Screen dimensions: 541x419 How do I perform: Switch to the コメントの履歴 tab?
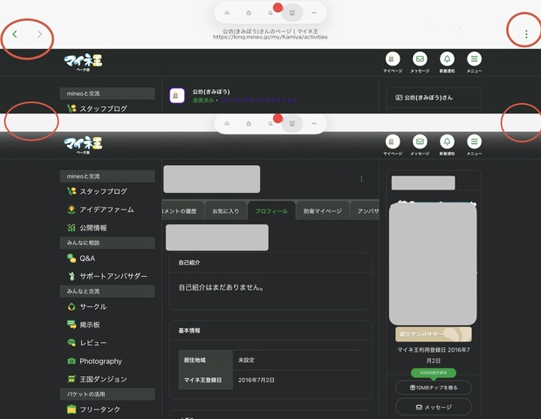pos(183,211)
